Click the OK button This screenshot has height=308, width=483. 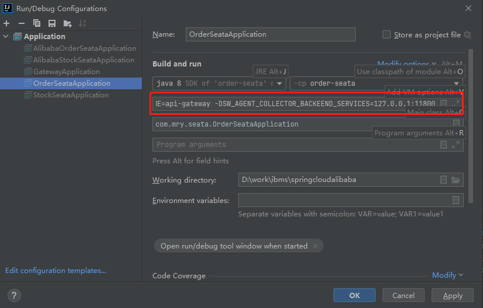(x=355, y=295)
